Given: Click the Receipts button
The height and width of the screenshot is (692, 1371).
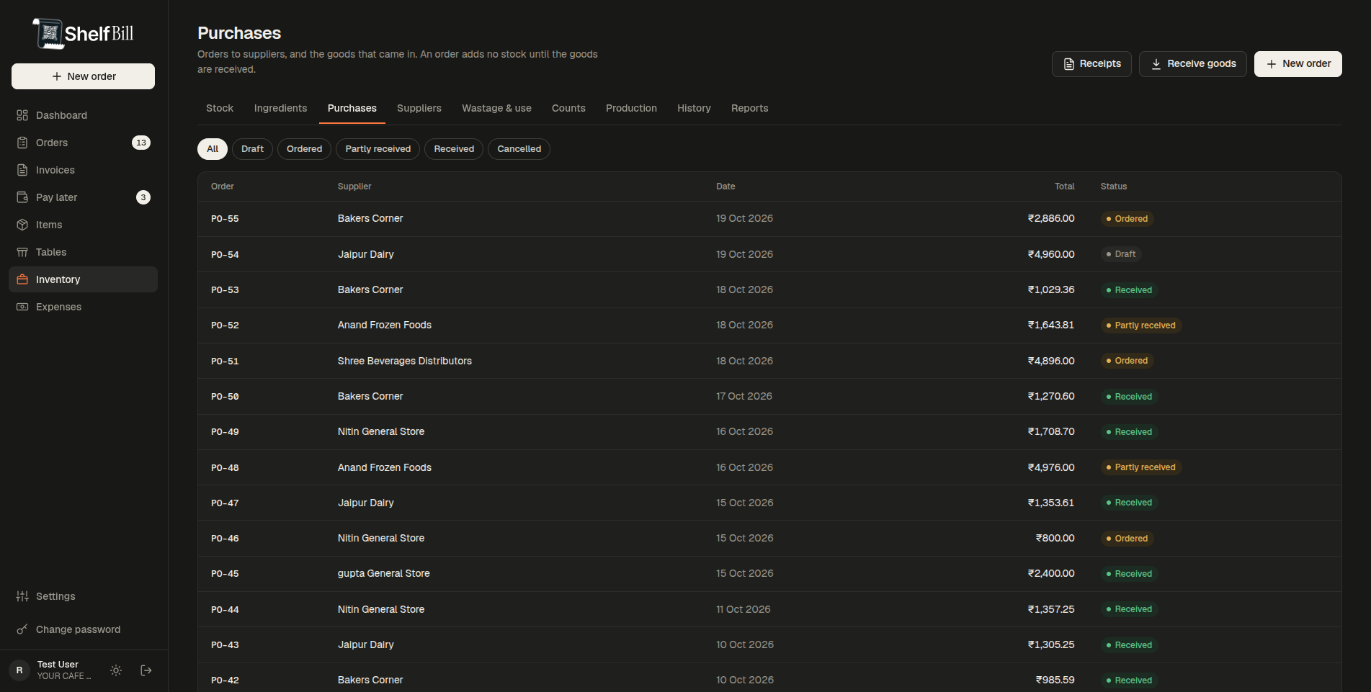Looking at the screenshot, I should 1091,64.
